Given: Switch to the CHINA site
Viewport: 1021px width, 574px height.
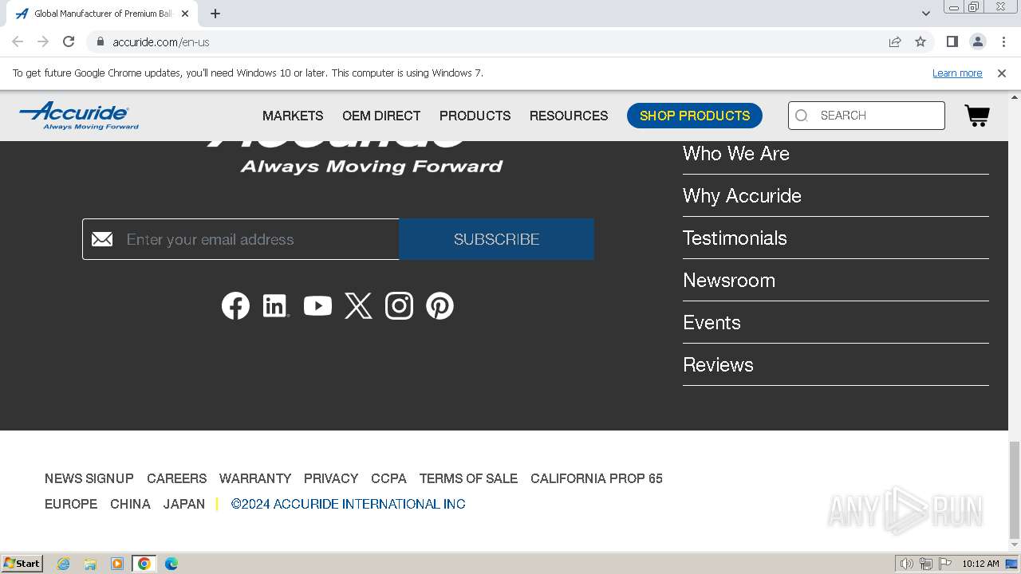Looking at the screenshot, I should (x=130, y=504).
